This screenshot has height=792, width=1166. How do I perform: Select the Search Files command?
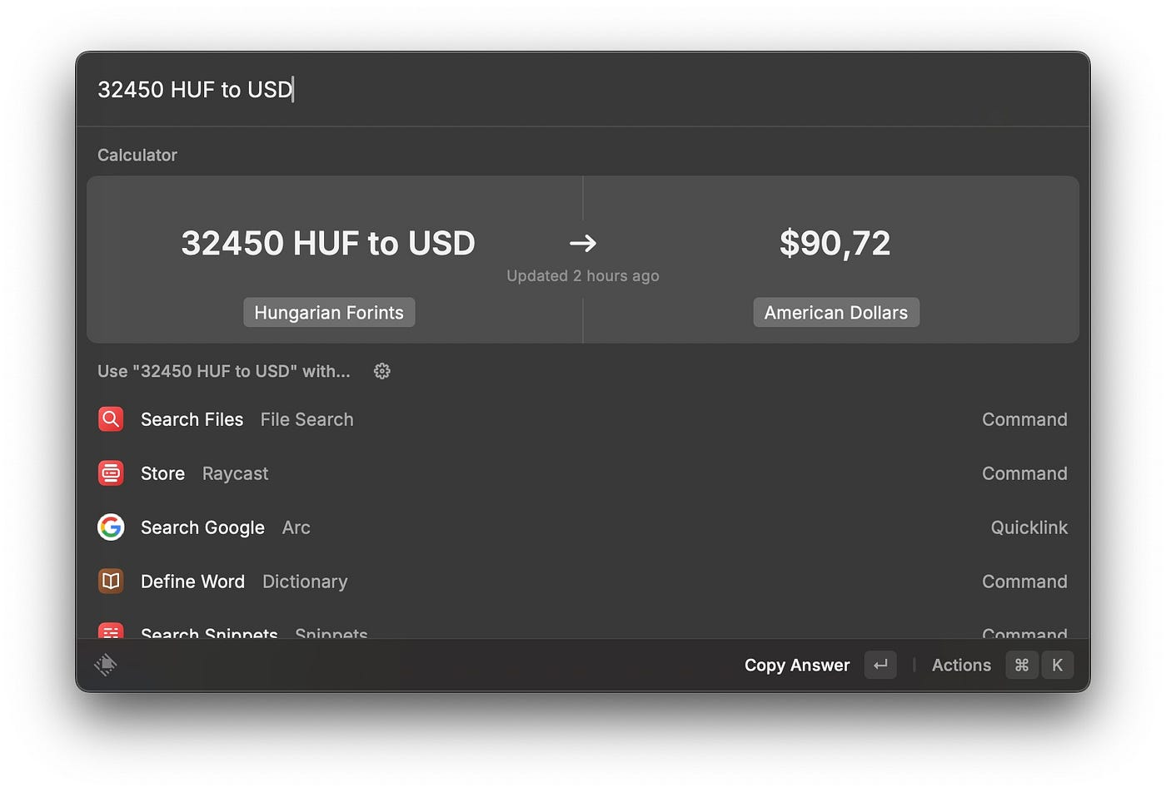point(192,419)
